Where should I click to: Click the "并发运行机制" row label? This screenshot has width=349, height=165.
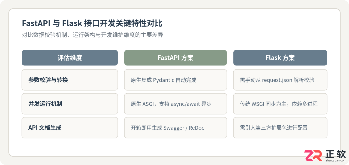(x=70, y=104)
